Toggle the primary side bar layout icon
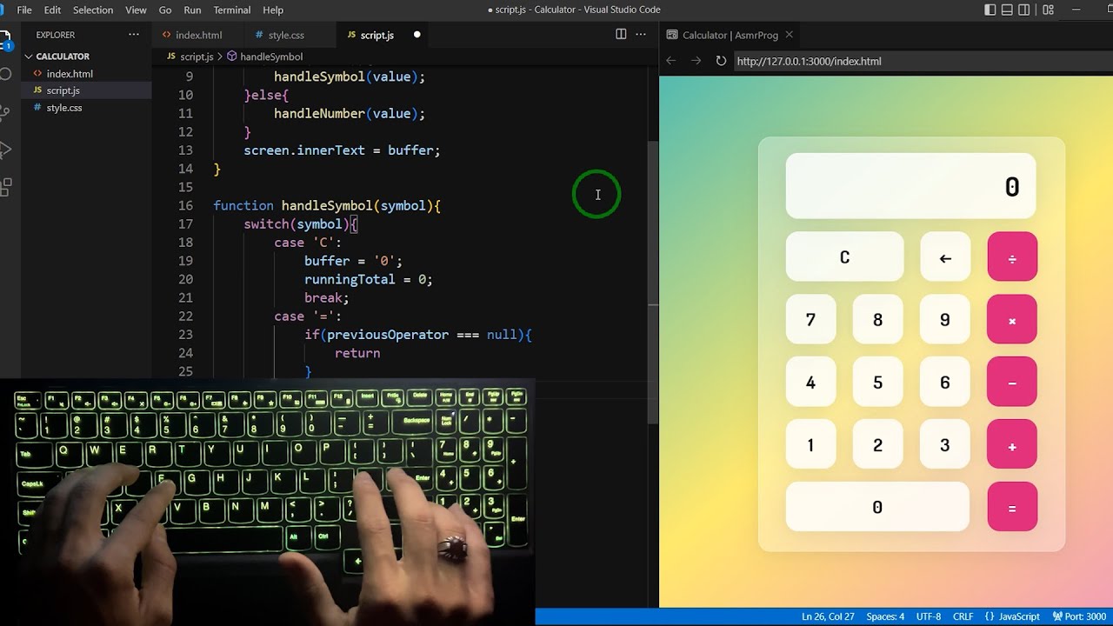The image size is (1113, 626). [990, 10]
